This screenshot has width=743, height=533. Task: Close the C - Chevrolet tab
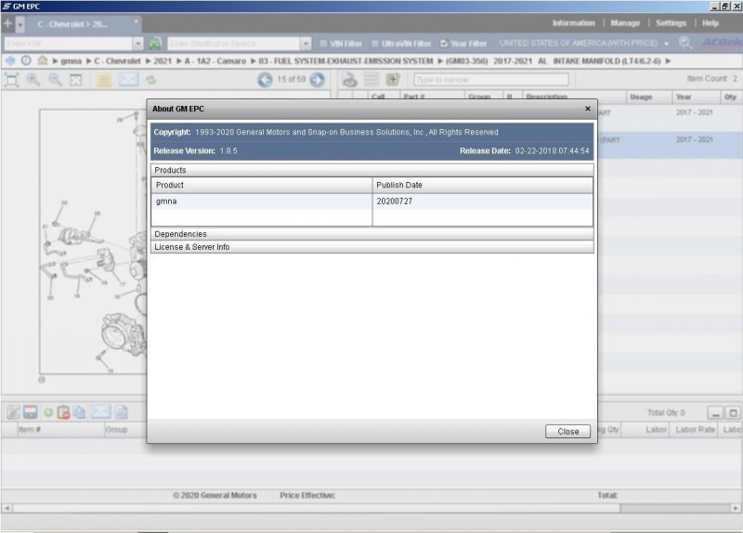[136, 21]
